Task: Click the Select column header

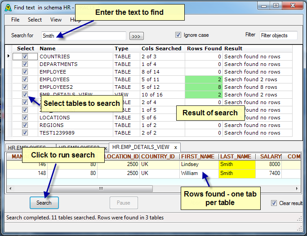Action: point(25,48)
